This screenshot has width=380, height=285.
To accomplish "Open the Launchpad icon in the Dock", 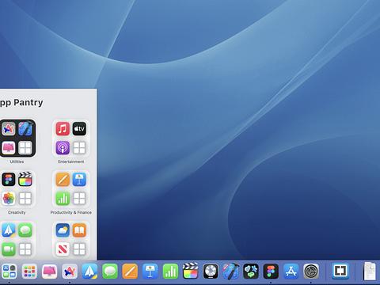I will pos(29,271).
